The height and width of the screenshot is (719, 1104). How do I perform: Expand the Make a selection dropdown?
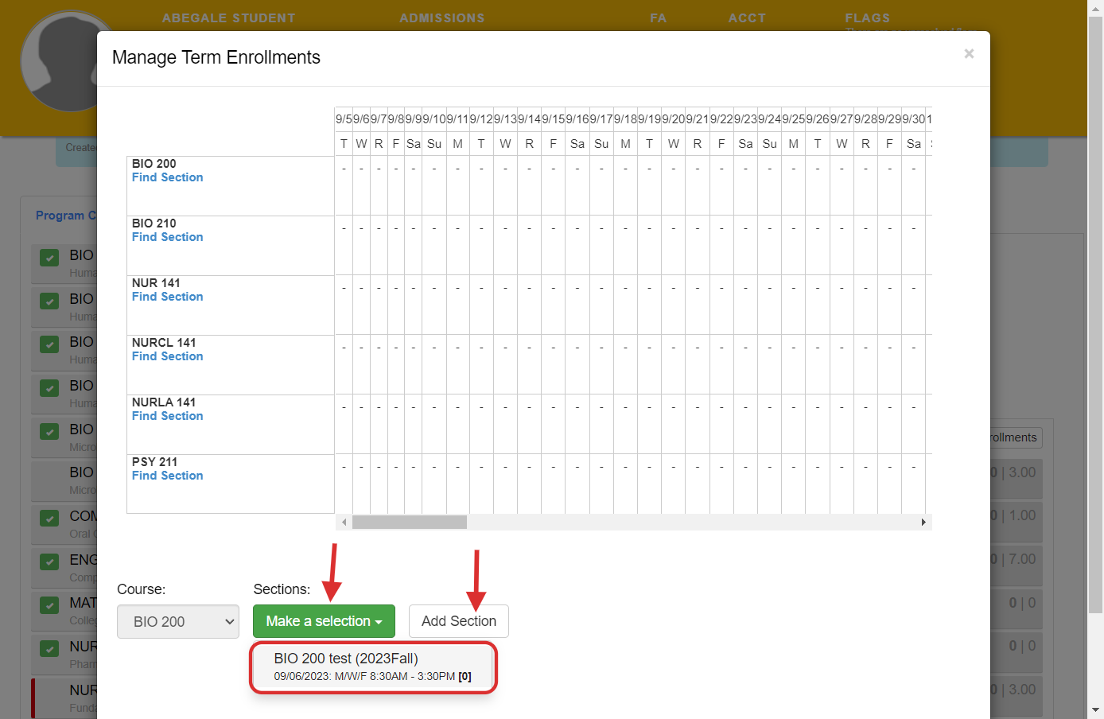pyautogui.click(x=324, y=621)
